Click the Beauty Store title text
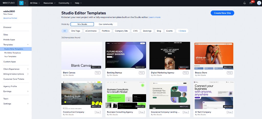262x119 pixels. pos(201,73)
